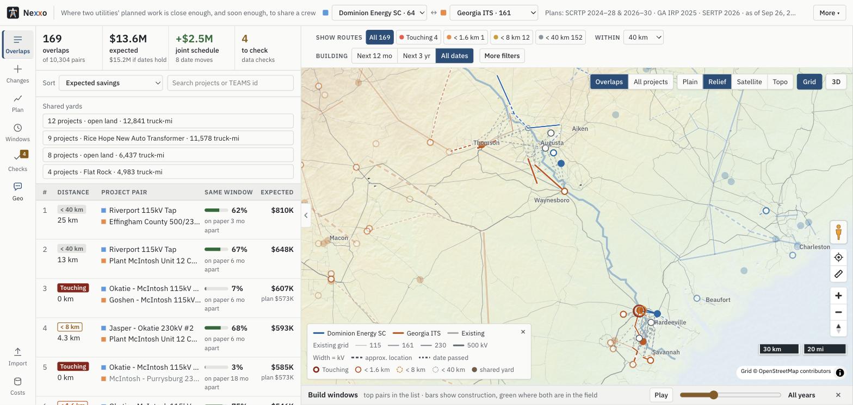Open the More menu in the header
This screenshot has height=405, width=853.
[x=830, y=12]
